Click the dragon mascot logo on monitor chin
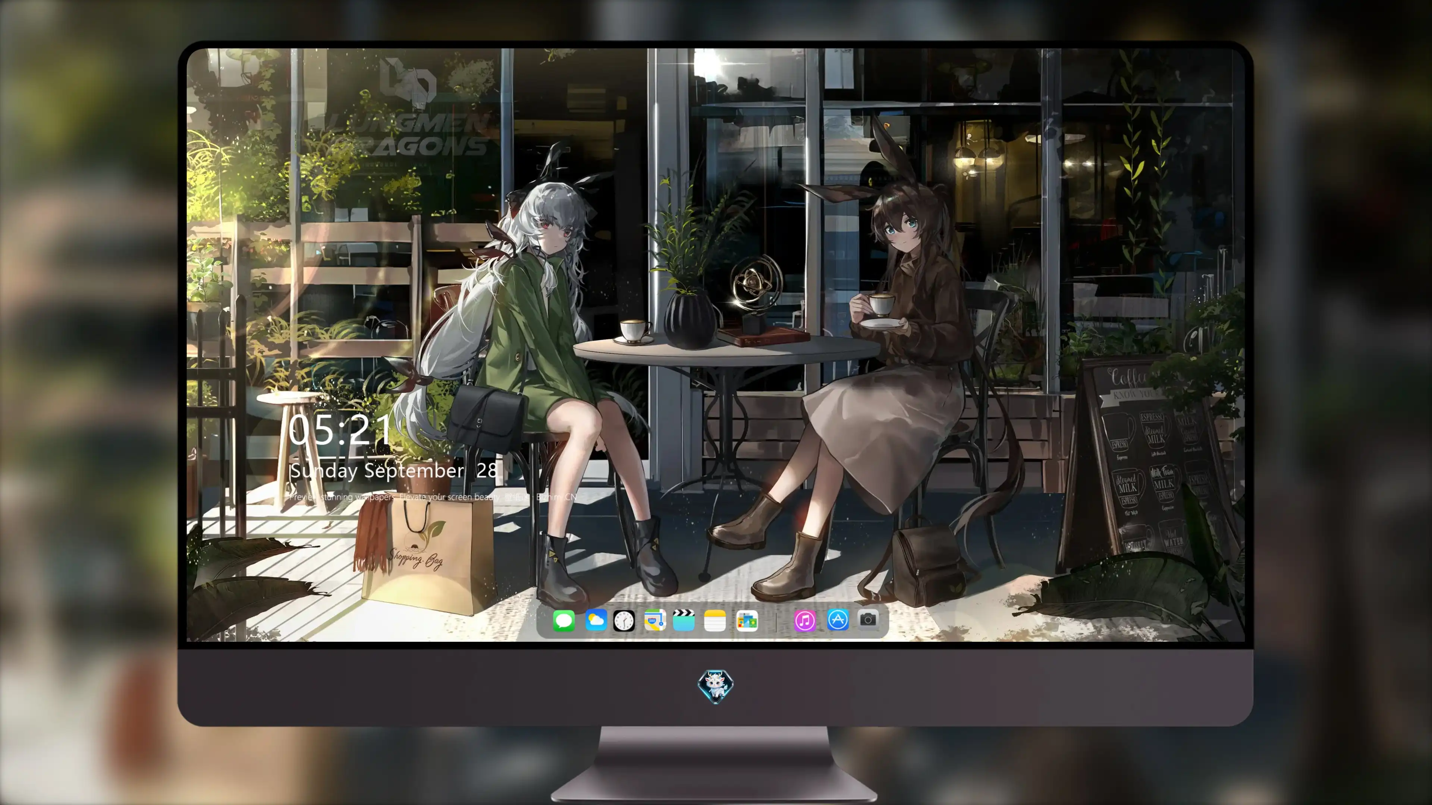The image size is (1432, 805). (716, 686)
